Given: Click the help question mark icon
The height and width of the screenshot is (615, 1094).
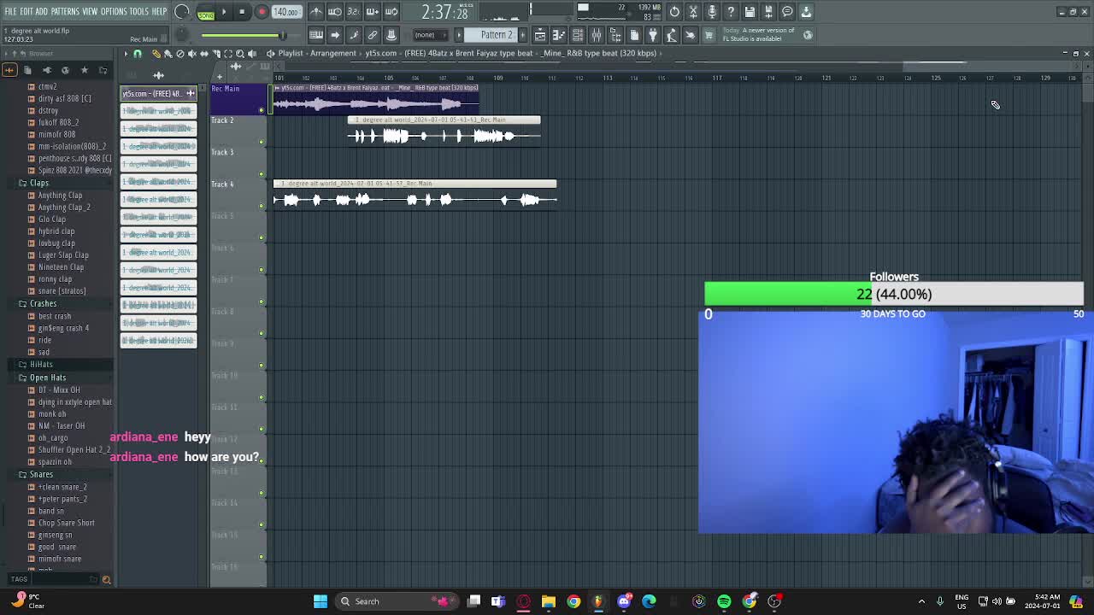Looking at the screenshot, I should pos(731,12).
